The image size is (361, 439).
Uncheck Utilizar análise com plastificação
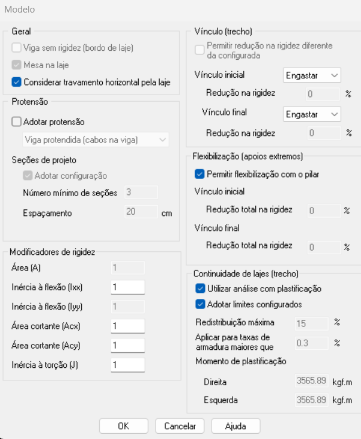[x=200, y=288]
